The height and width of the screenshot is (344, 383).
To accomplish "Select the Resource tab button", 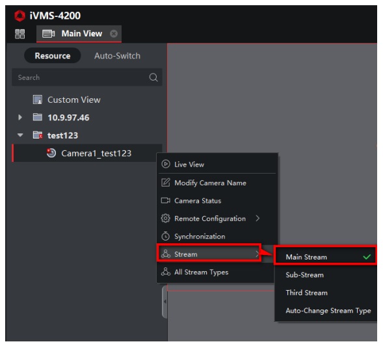I will coord(53,56).
